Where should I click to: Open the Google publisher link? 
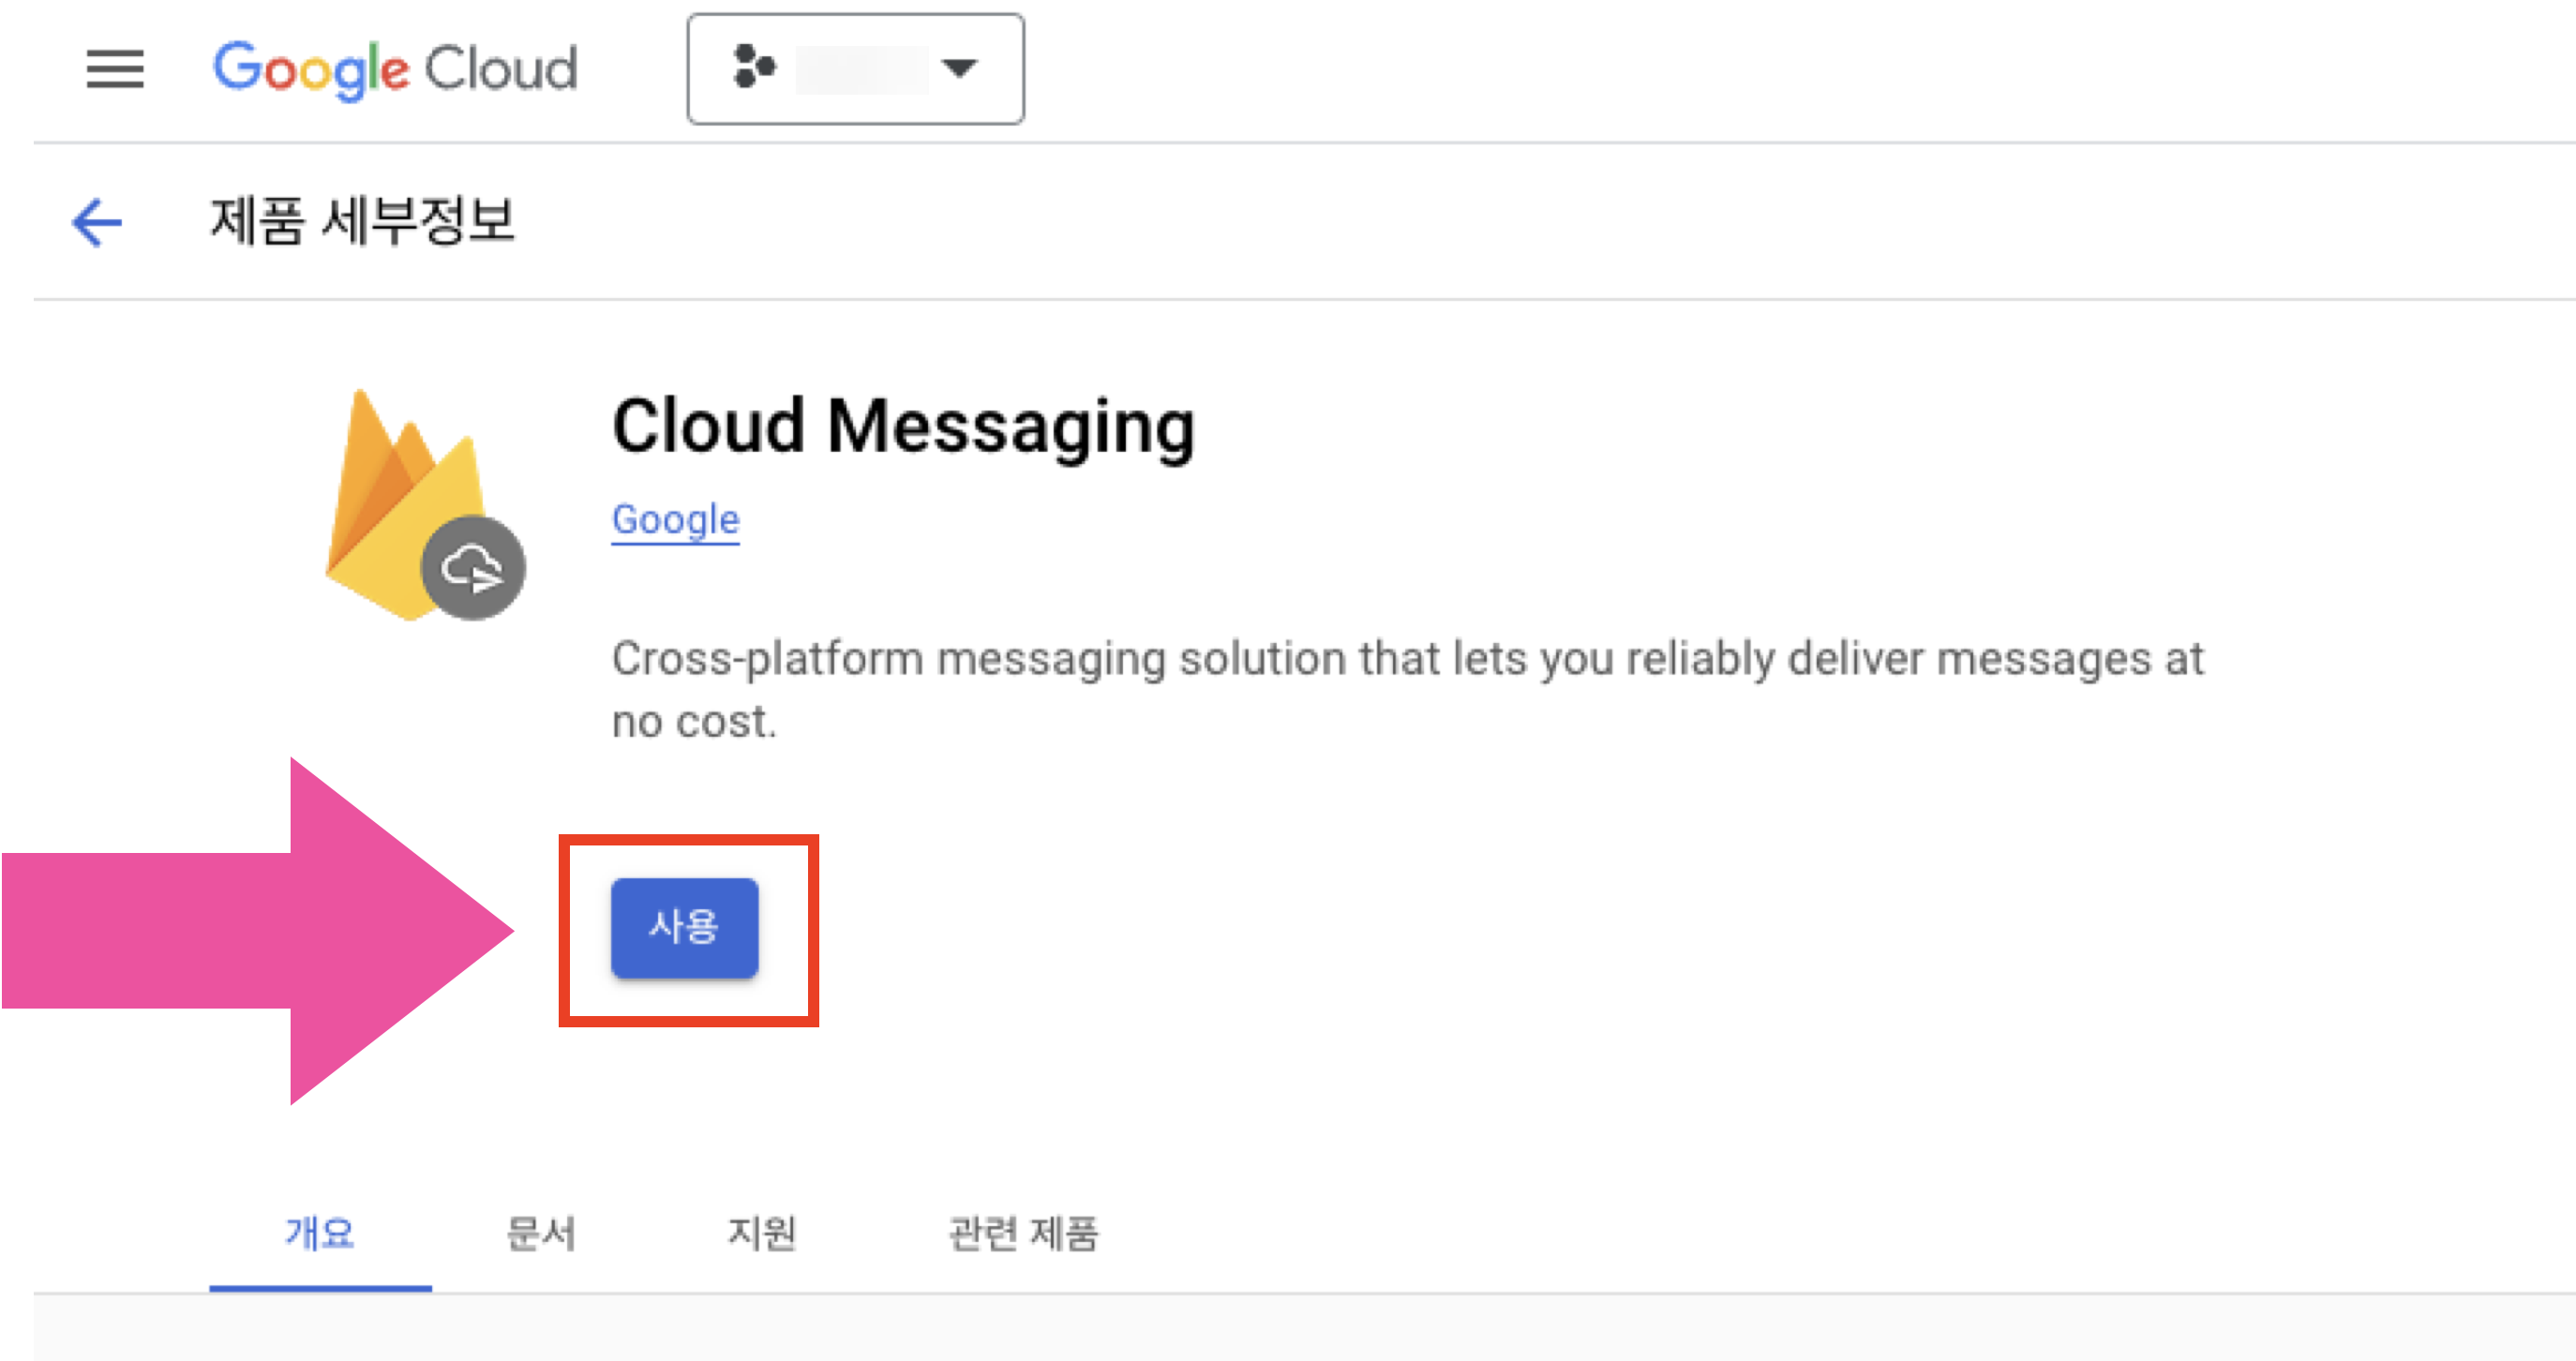[x=675, y=520]
